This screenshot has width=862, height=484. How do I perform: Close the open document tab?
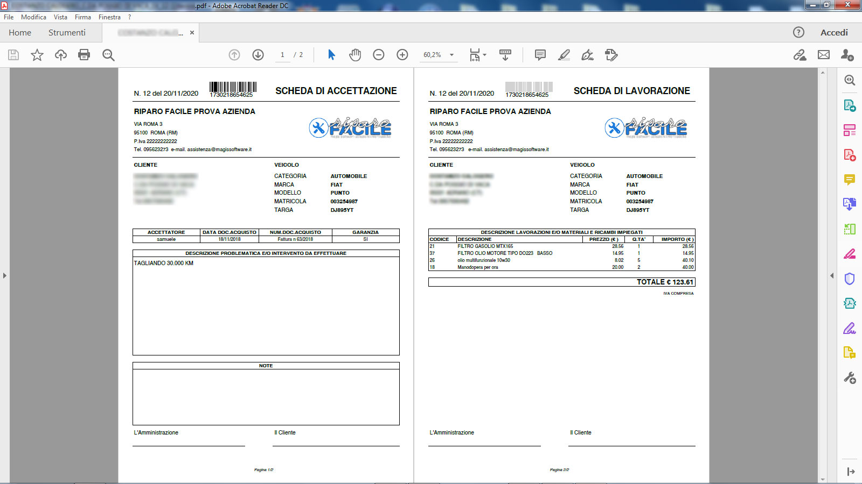pyautogui.click(x=192, y=33)
